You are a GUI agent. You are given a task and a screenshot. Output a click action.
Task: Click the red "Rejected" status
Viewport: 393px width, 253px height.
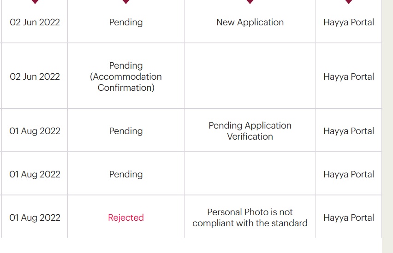(126, 218)
